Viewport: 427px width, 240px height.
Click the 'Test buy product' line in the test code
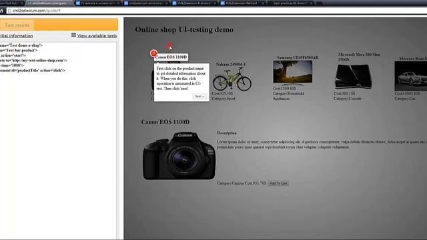tap(19, 51)
